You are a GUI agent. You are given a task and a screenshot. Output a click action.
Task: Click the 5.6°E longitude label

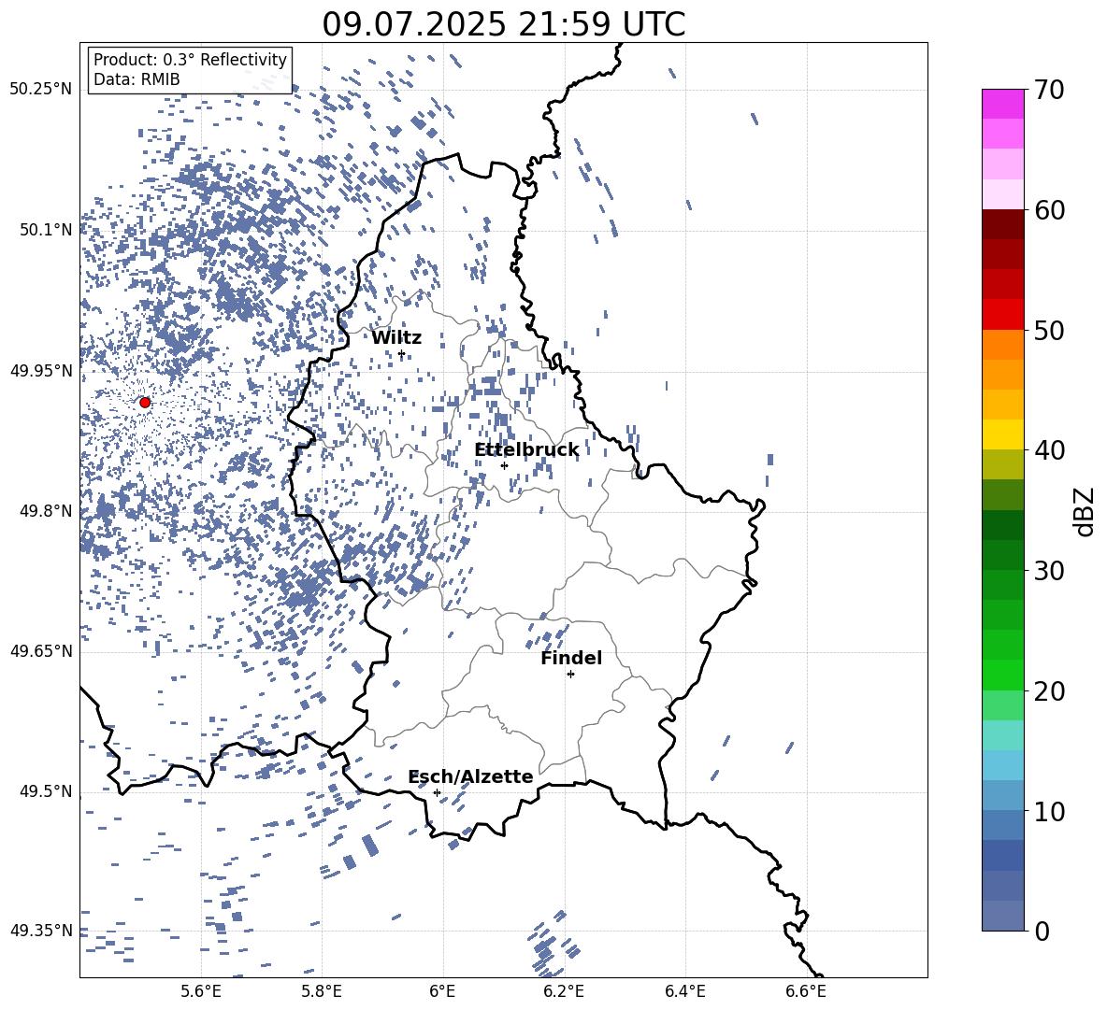201,991
